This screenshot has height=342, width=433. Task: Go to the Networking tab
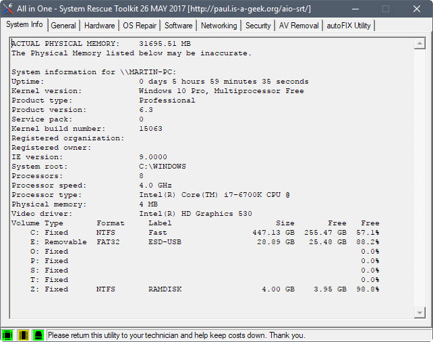(x=219, y=26)
